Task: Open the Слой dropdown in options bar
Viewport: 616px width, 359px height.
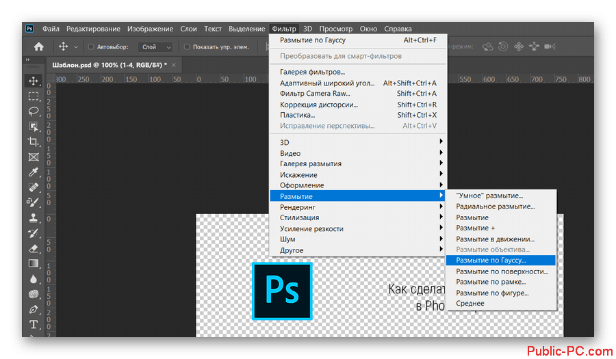Action: coord(155,46)
